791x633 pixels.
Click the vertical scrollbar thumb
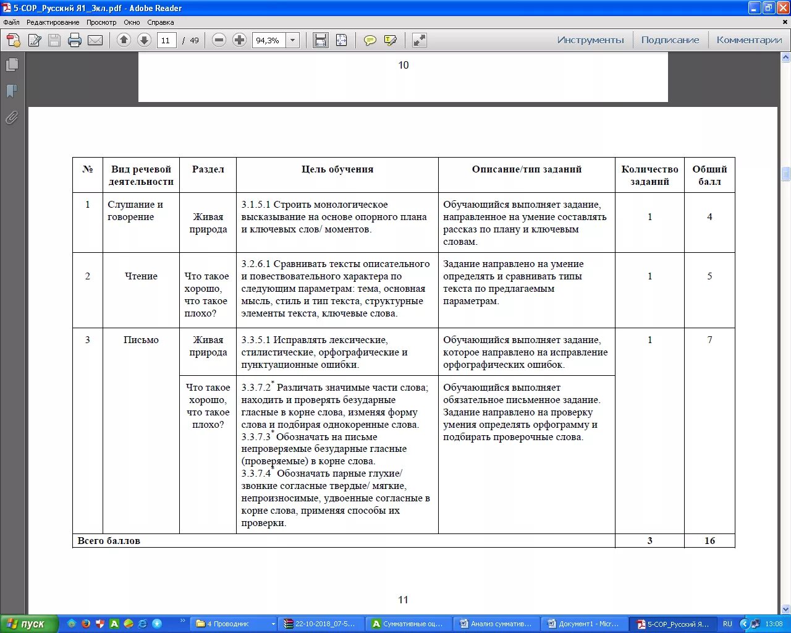click(786, 174)
